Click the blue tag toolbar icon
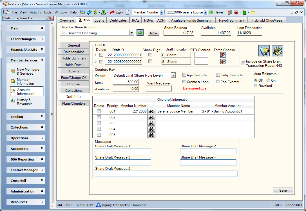The width and height of the screenshot is (306, 211). coord(89,12)
